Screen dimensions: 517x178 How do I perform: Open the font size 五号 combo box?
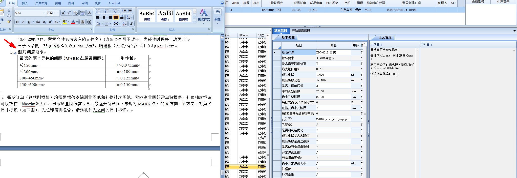(x=53, y=13)
